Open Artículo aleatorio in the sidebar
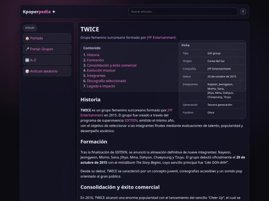 click(47, 71)
